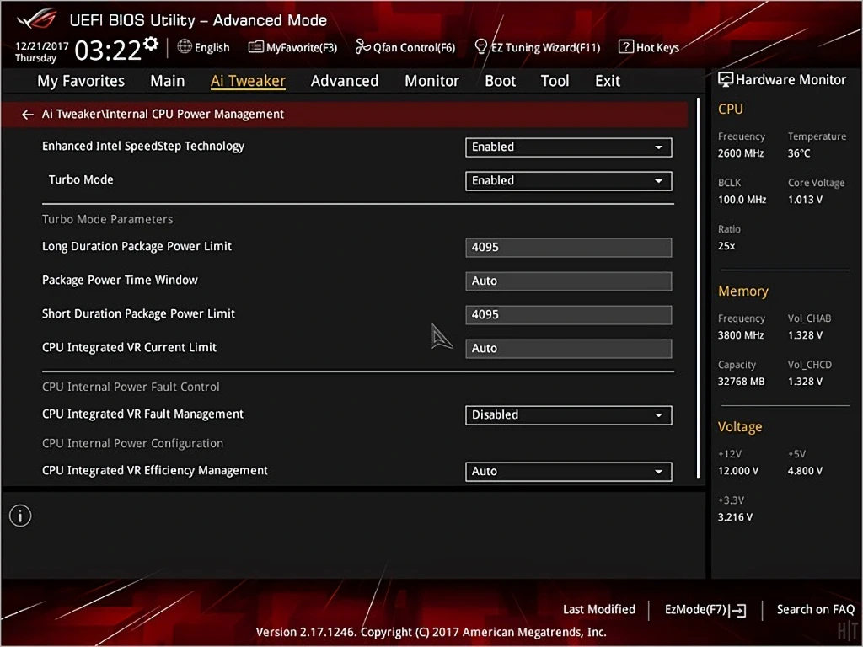This screenshot has width=863, height=647.
Task: Click the Hot Keys question mark icon
Action: click(626, 47)
